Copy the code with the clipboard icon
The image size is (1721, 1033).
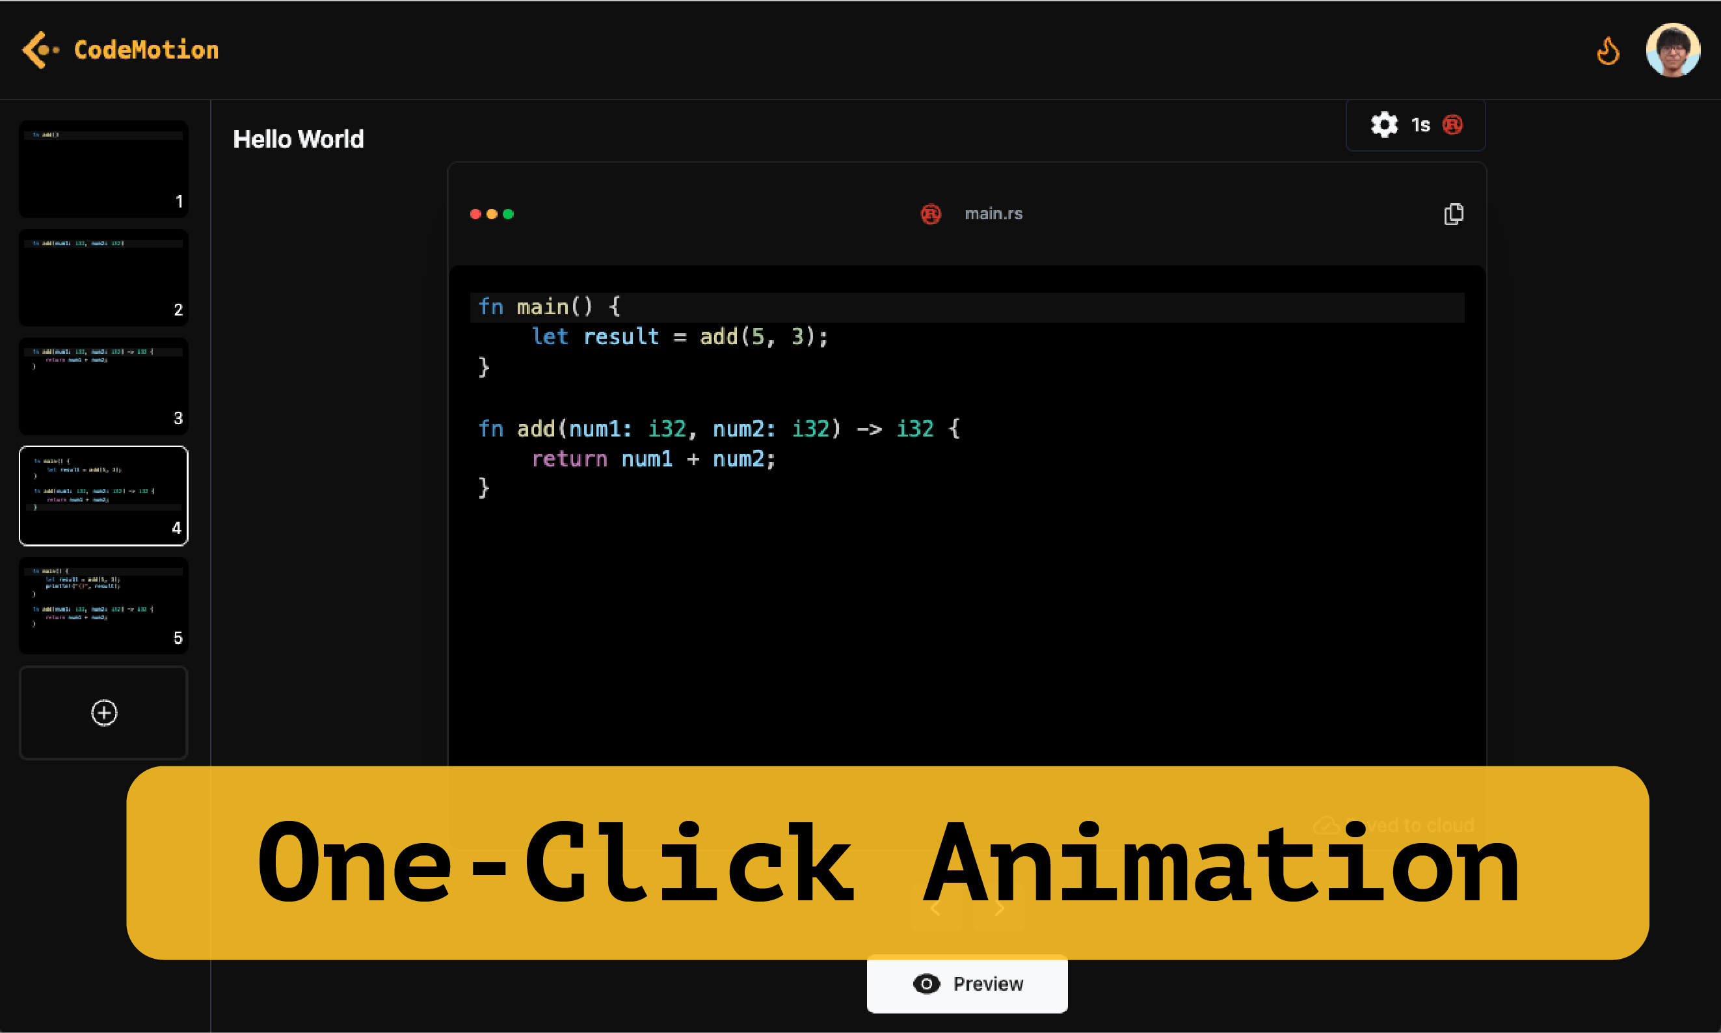(1454, 214)
